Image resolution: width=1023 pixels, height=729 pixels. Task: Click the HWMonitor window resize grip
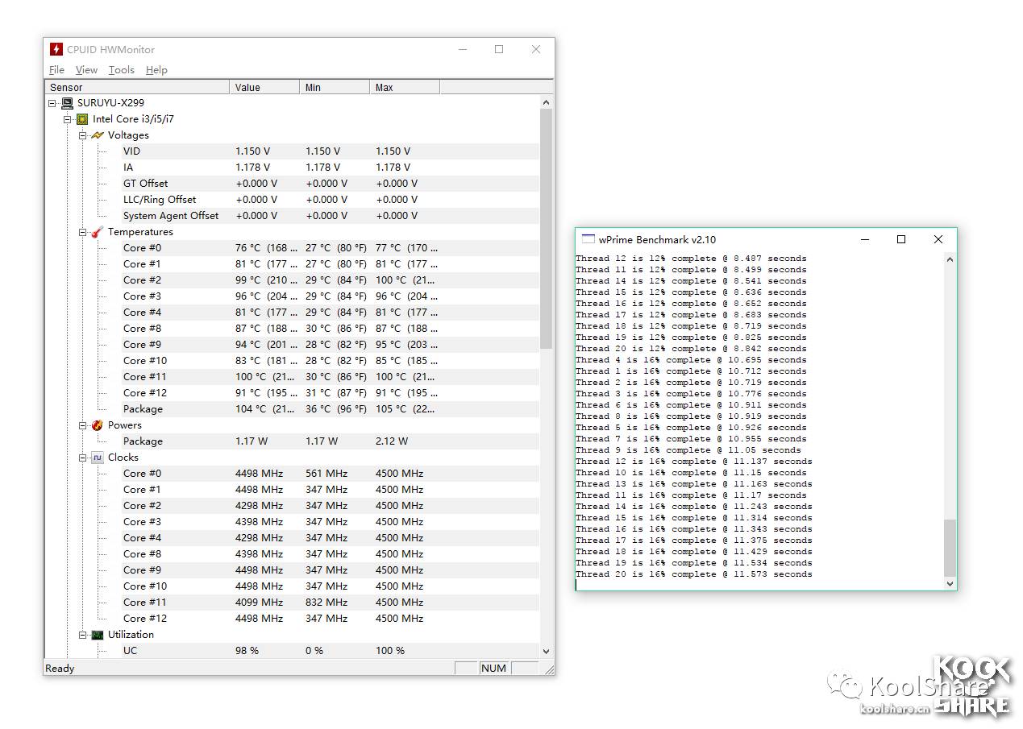coord(547,669)
